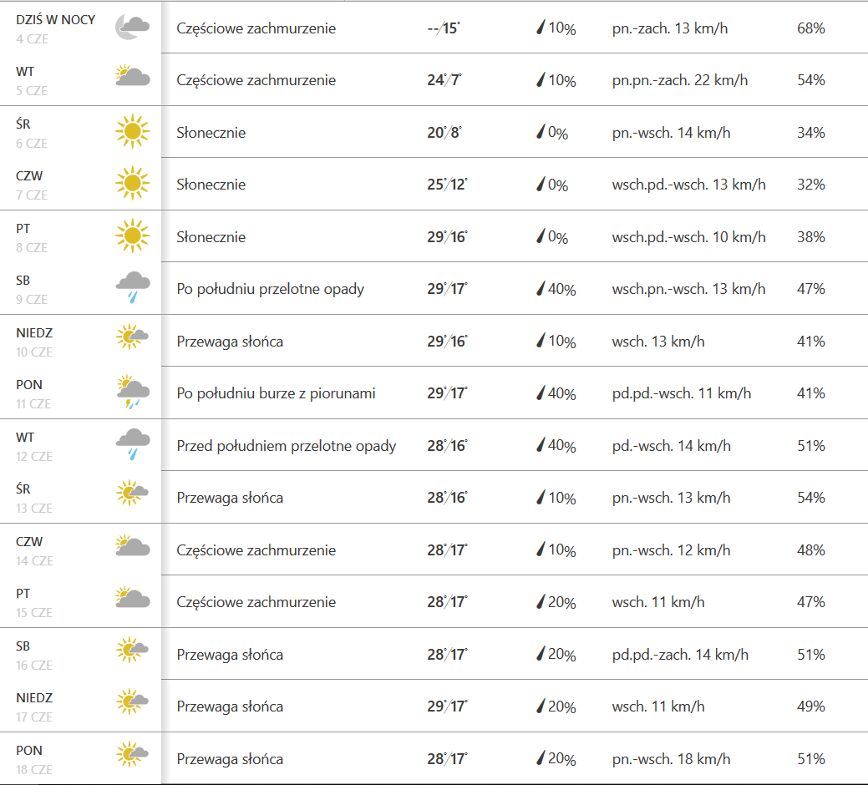Click the raindrop icon beside 40% on Saturday 9 CZE
The height and width of the screenshot is (785, 868).
click(541, 289)
